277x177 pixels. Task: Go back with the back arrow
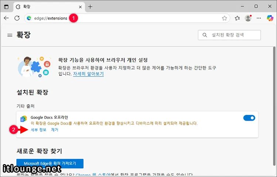coord(6,18)
